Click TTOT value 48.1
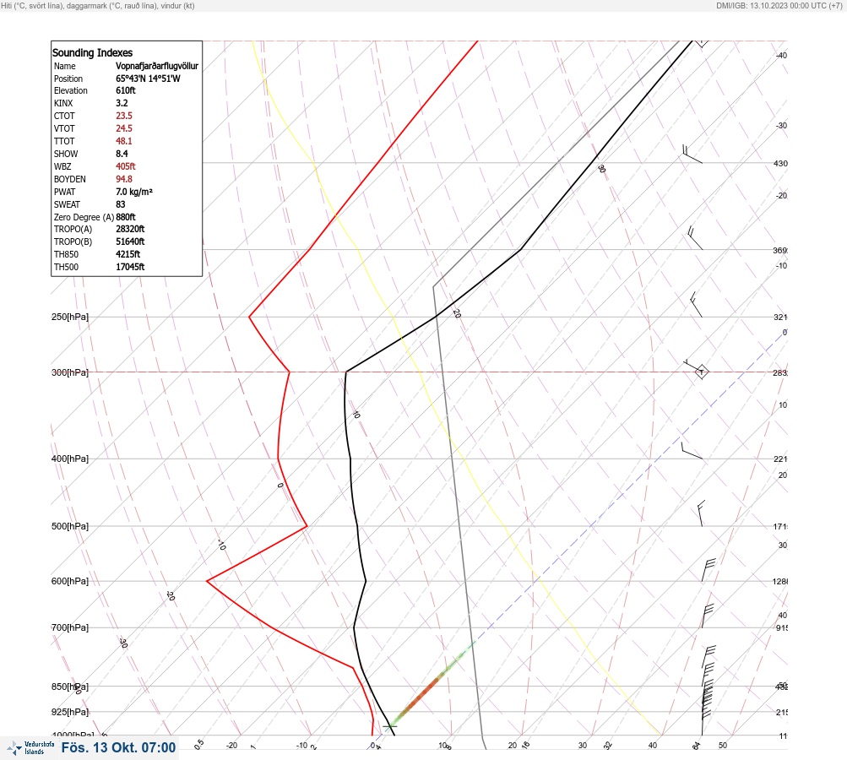 pos(123,141)
